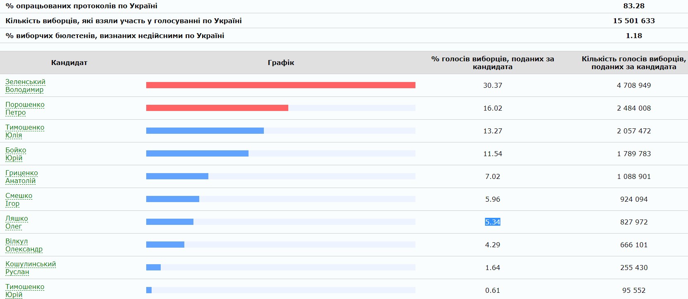Click the Кандидат column header
Viewport: 688px width, 299px height.
click(69, 63)
